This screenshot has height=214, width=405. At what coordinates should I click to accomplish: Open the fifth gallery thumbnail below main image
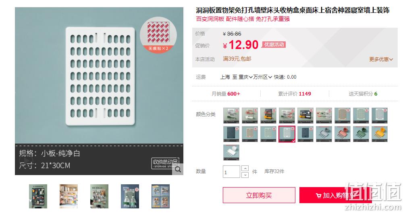click(160, 196)
